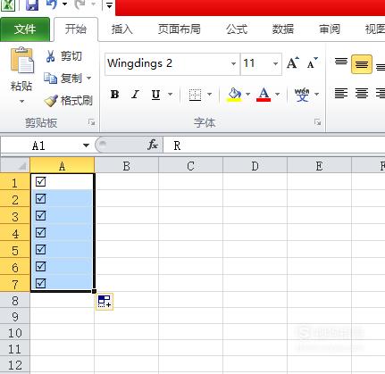Click the Decrease Font Size icon
Image resolution: width=385 pixels, height=374 pixels.
point(313,63)
